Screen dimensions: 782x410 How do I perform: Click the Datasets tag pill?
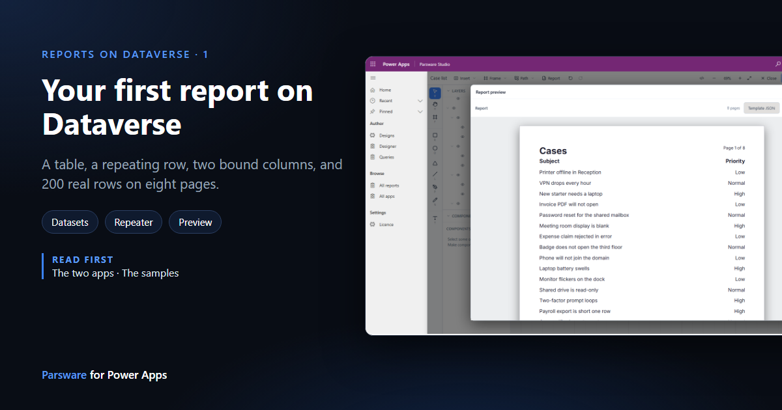[70, 222]
